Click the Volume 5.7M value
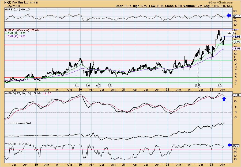241x167 pixels. (x=193, y=6)
